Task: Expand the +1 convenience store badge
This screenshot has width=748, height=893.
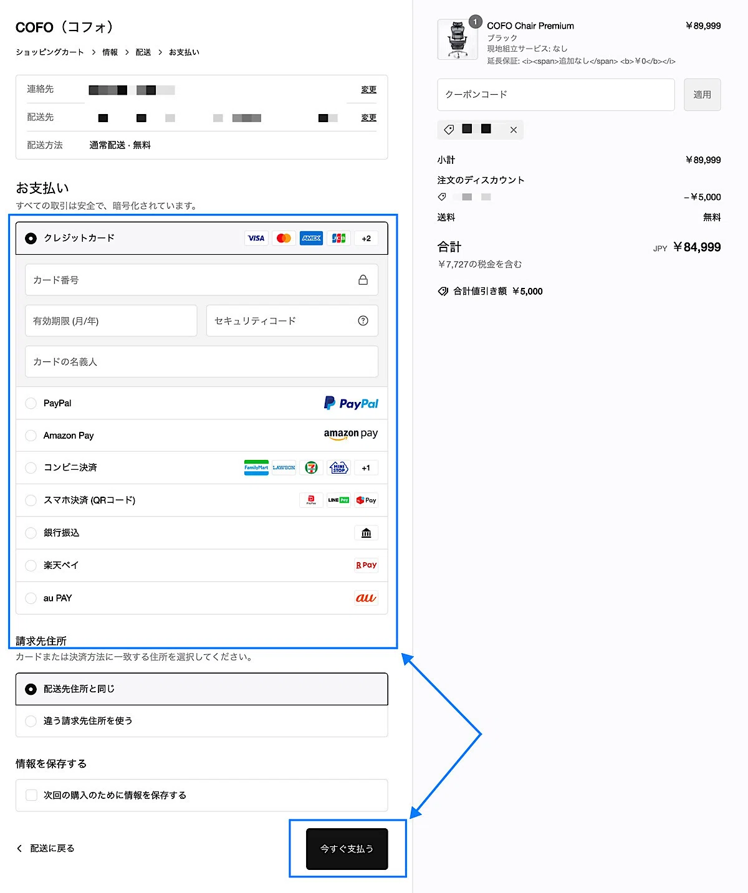Action: [366, 467]
